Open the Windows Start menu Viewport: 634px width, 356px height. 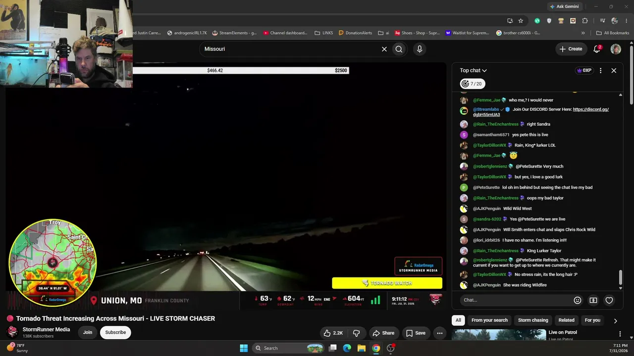click(244, 348)
